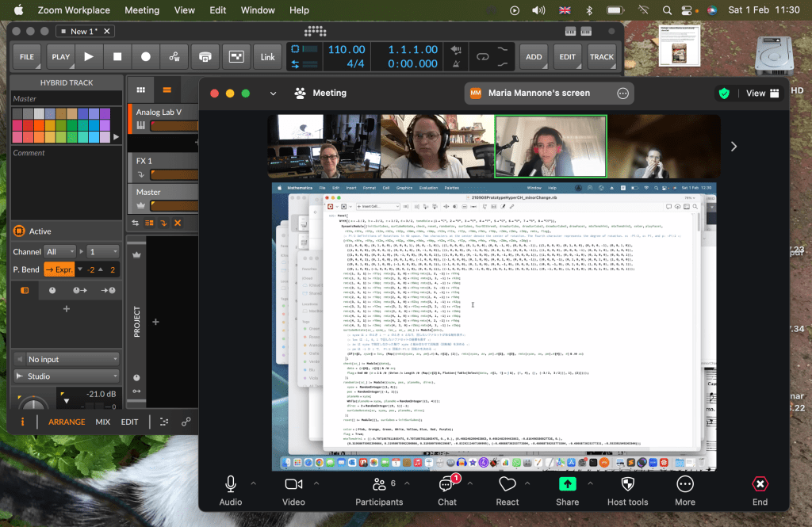Open the Channel All dropdown

(61, 251)
